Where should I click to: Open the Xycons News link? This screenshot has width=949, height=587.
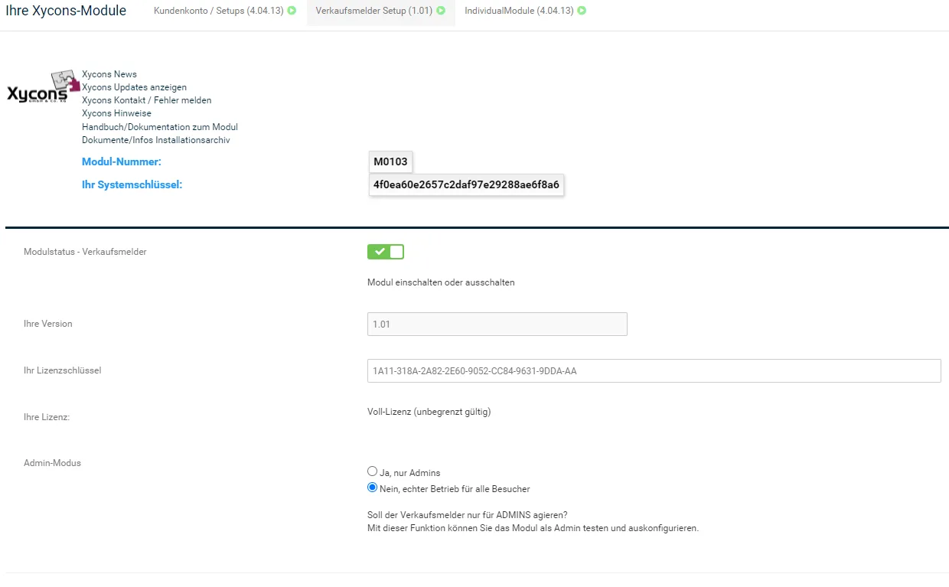109,74
